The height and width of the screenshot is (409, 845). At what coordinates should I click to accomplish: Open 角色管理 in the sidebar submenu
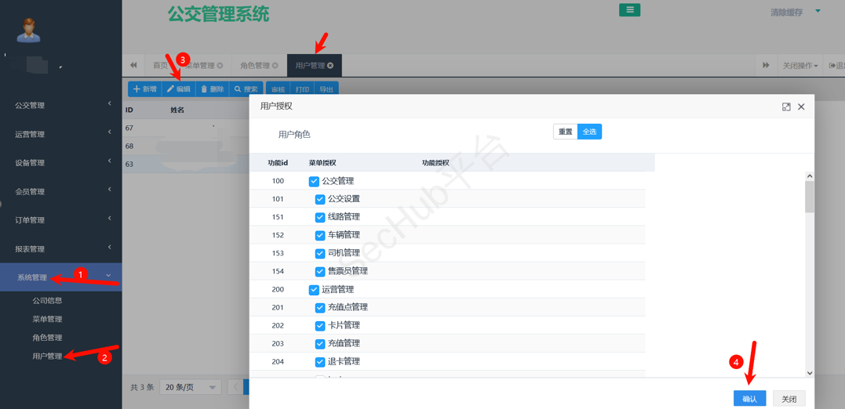click(x=47, y=338)
